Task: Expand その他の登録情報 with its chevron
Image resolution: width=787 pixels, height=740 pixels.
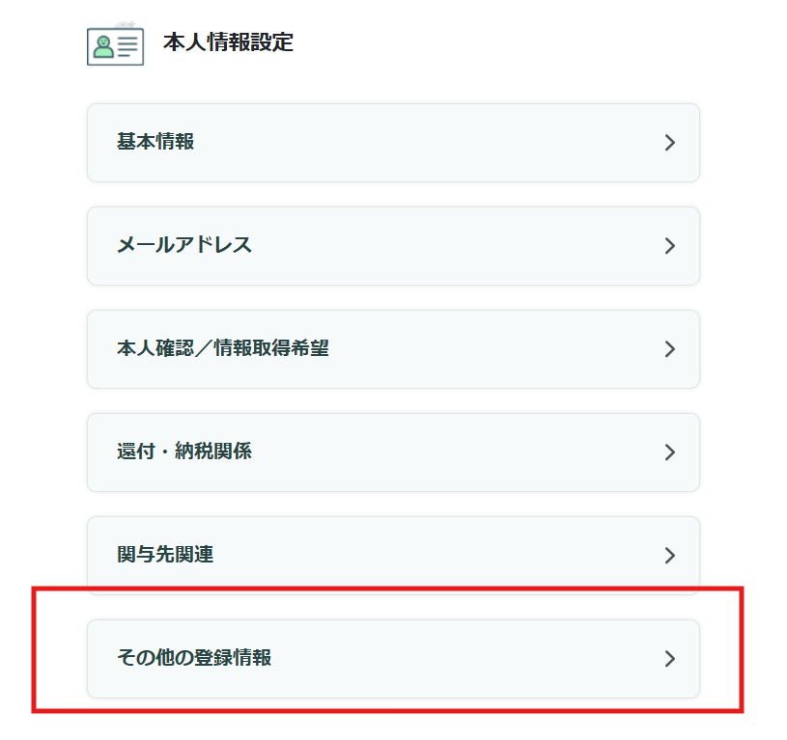Action: [x=670, y=659]
